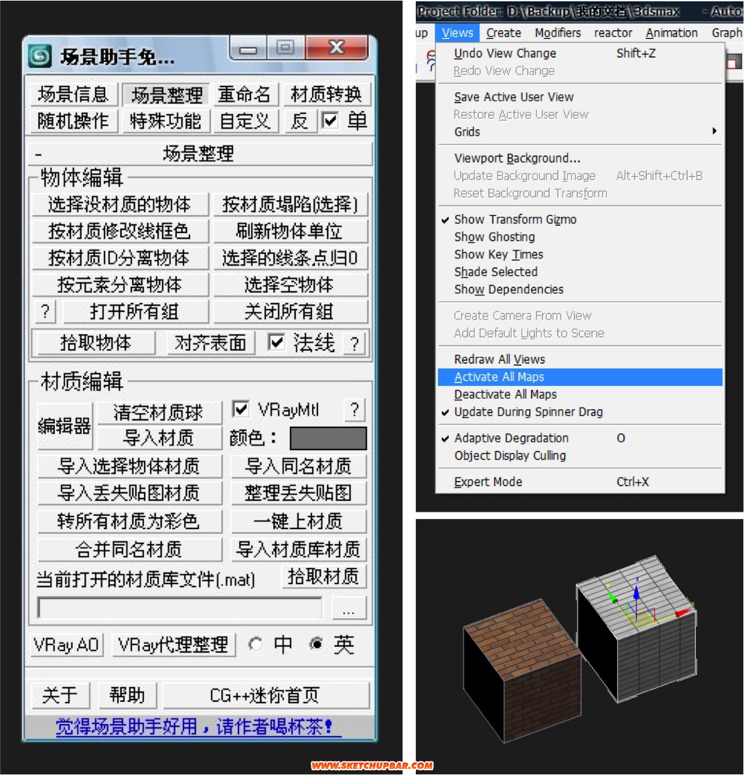The width and height of the screenshot is (744, 775).
Task: Maximize the 场景助手 window
Action: [x=285, y=48]
